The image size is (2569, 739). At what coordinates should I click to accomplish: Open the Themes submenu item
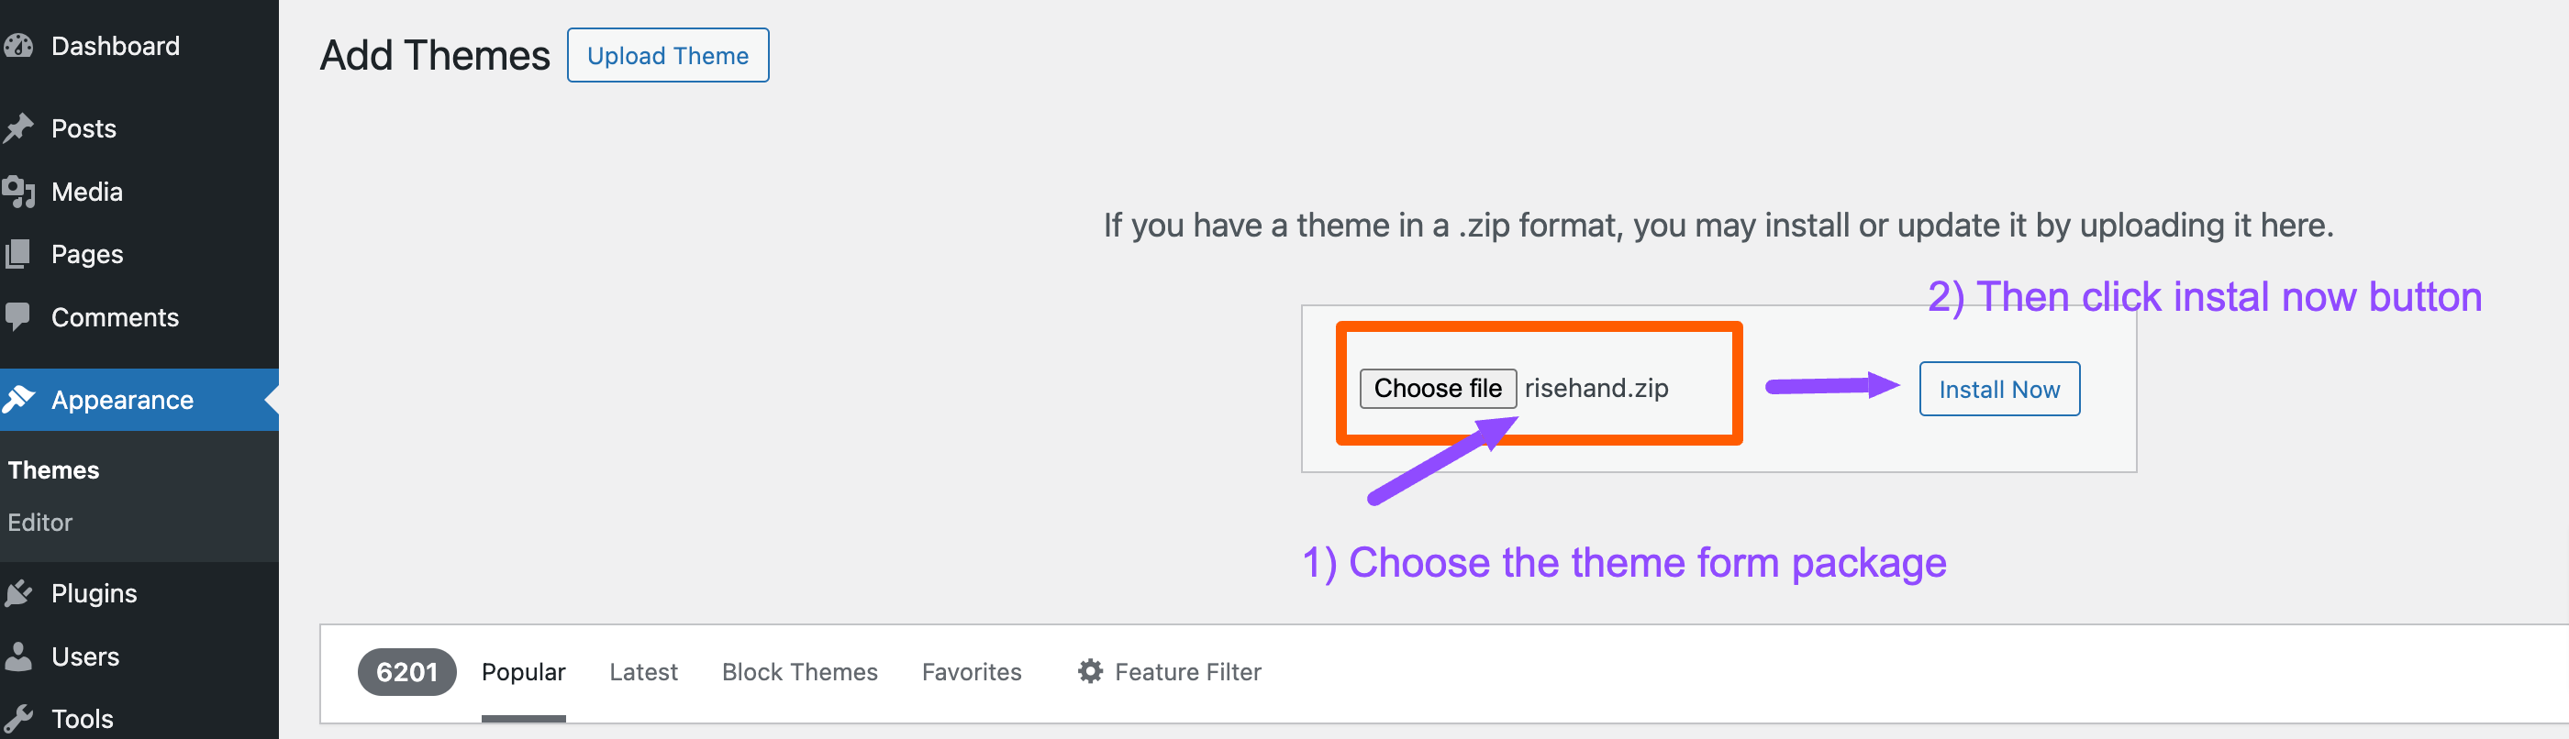pyautogui.click(x=54, y=470)
